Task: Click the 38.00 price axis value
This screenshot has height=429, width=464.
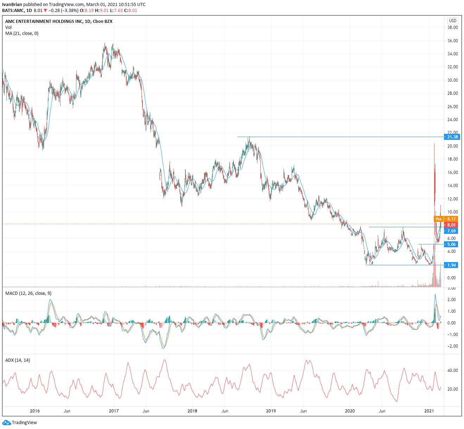Action: point(452,27)
